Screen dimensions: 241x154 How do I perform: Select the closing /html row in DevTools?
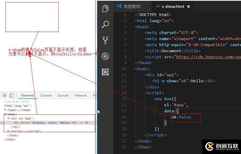pos(10,139)
